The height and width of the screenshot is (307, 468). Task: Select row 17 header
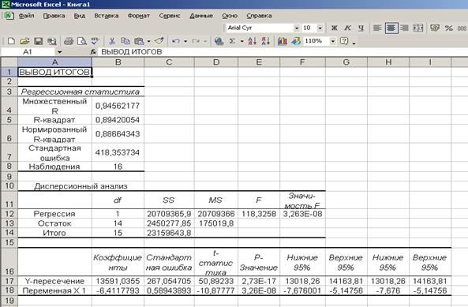[9, 281]
